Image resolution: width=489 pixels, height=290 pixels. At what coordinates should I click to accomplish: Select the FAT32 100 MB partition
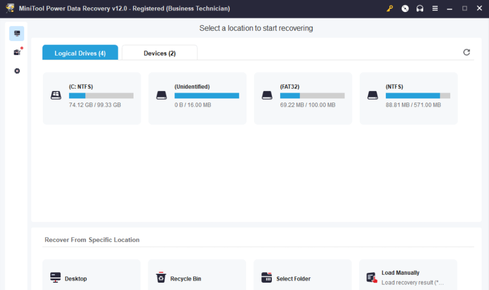tap(303, 98)
